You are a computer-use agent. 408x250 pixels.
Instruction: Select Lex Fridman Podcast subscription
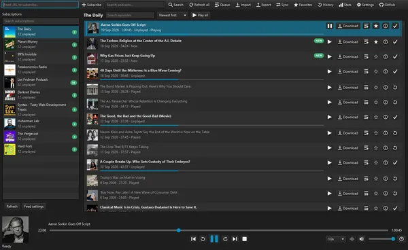coord(41,82)
